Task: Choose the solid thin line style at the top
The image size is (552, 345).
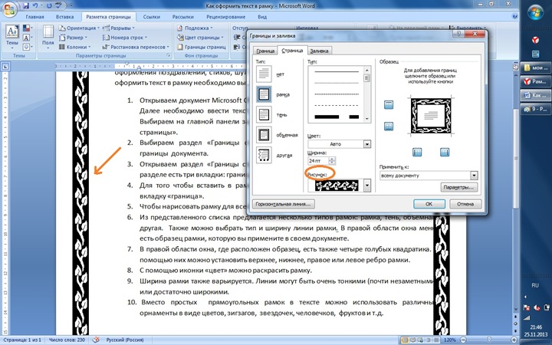Action: [337, 71]
